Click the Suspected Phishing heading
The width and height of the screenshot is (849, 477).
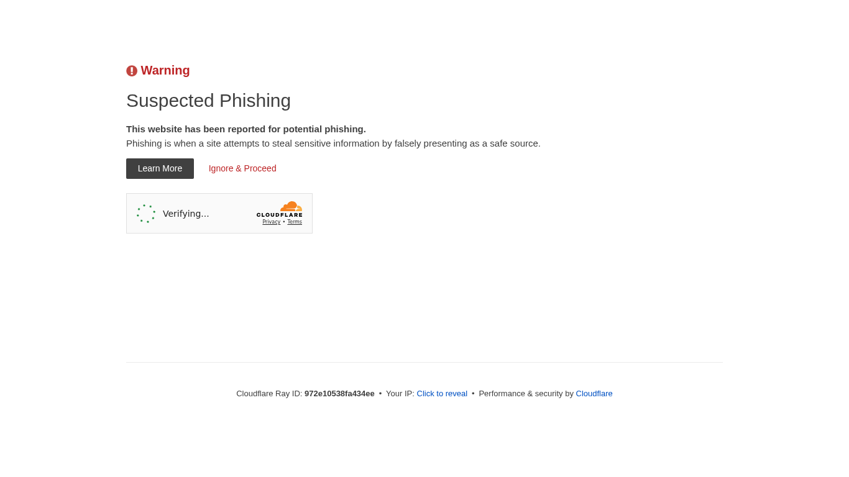tap(208, 101)
